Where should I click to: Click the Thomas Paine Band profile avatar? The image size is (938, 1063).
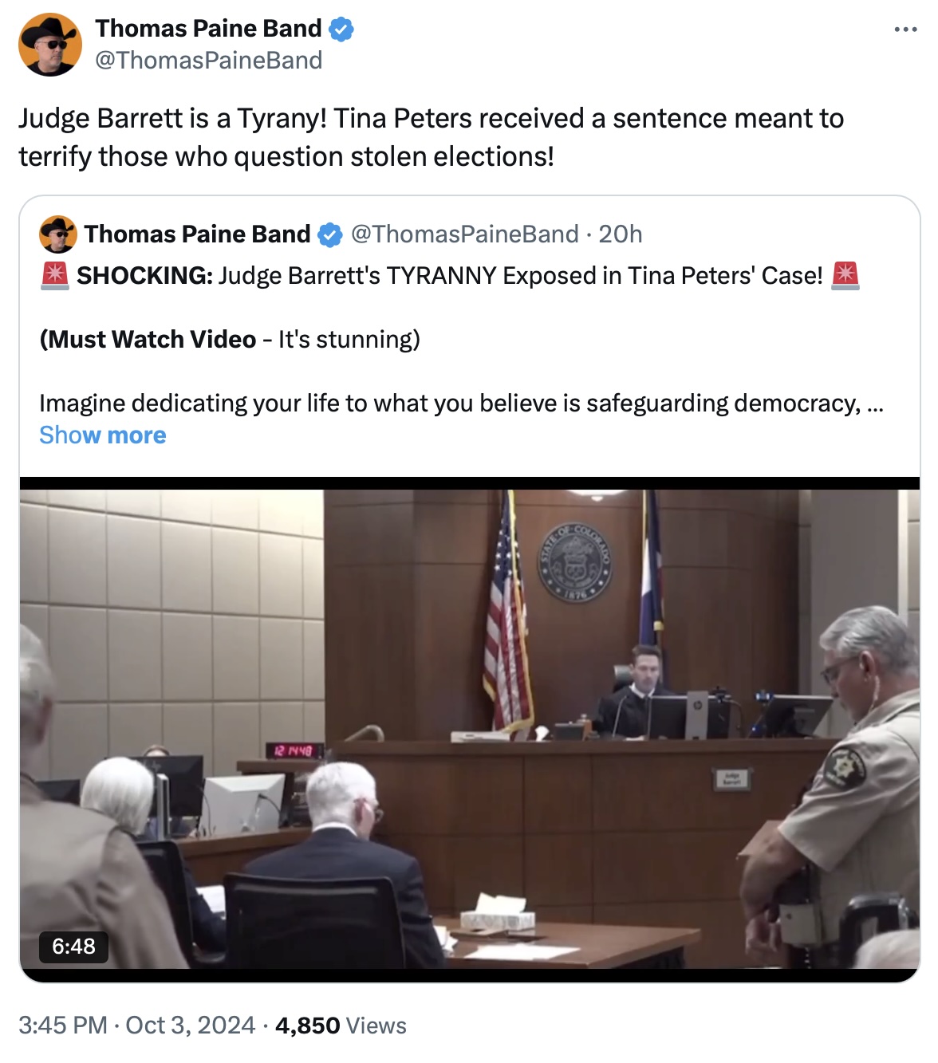click(x=50, y=44)
